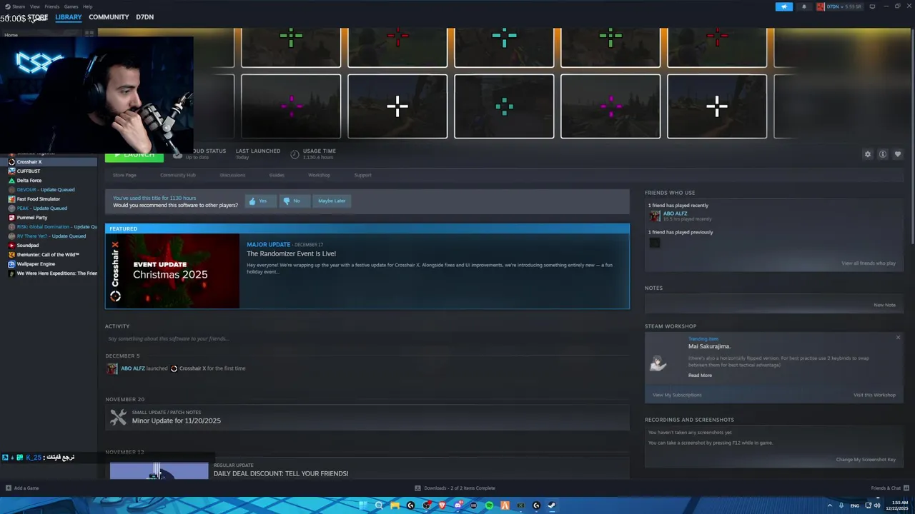Screen dimensions: 915x514
Task: Open Windows Start button on taskbar
Action: (x=364, y=505)
